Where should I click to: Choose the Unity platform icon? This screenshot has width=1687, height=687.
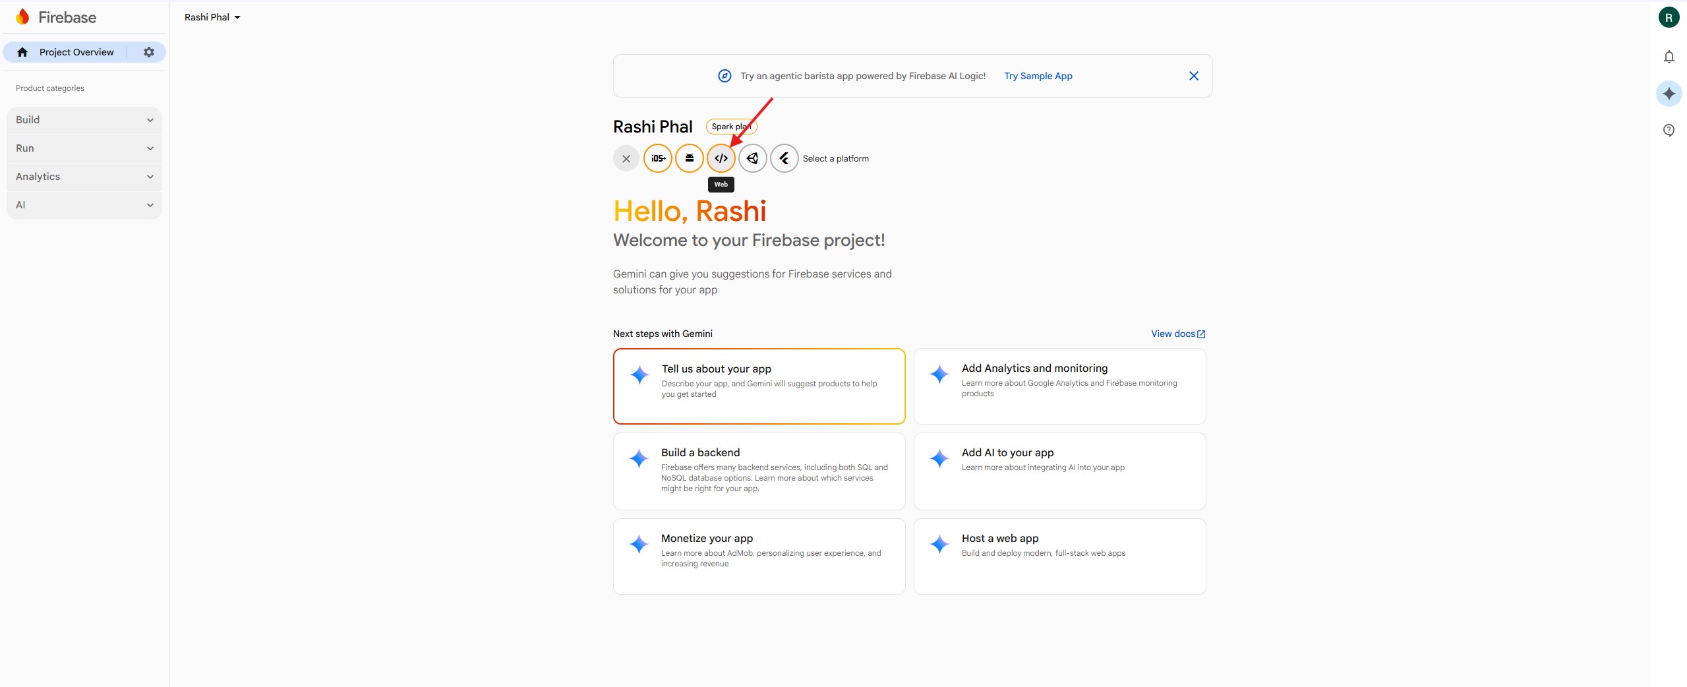point(752,158)
